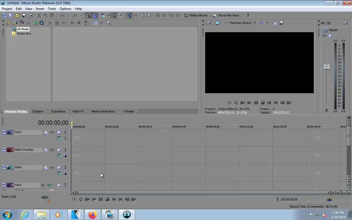
Task: Toggle Ignore Event Grouping icon
Action: coord(121,15)
